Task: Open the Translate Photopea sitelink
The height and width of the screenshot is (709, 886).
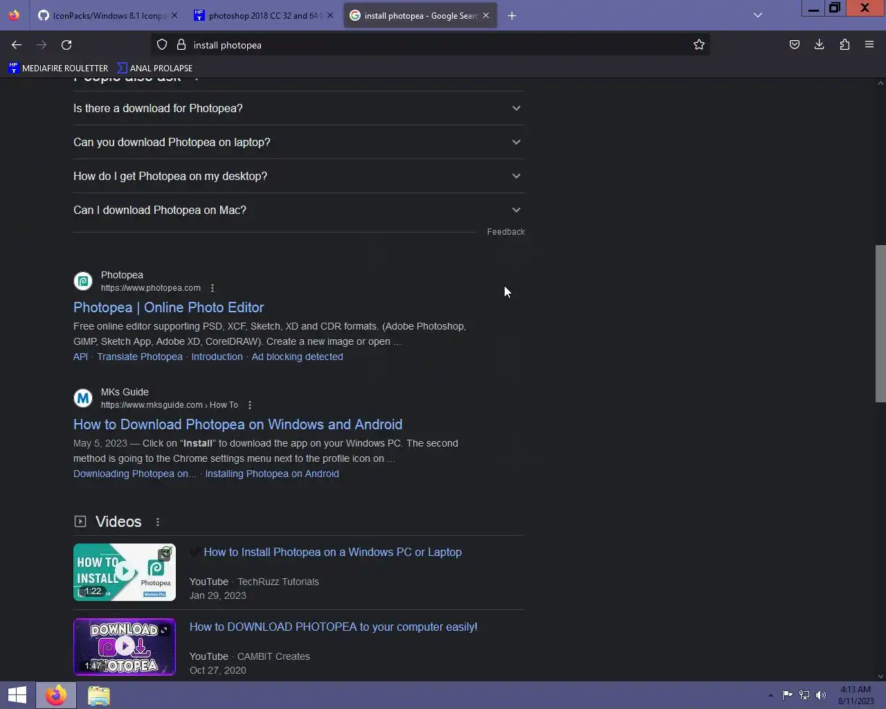Action: click(140, 357)
